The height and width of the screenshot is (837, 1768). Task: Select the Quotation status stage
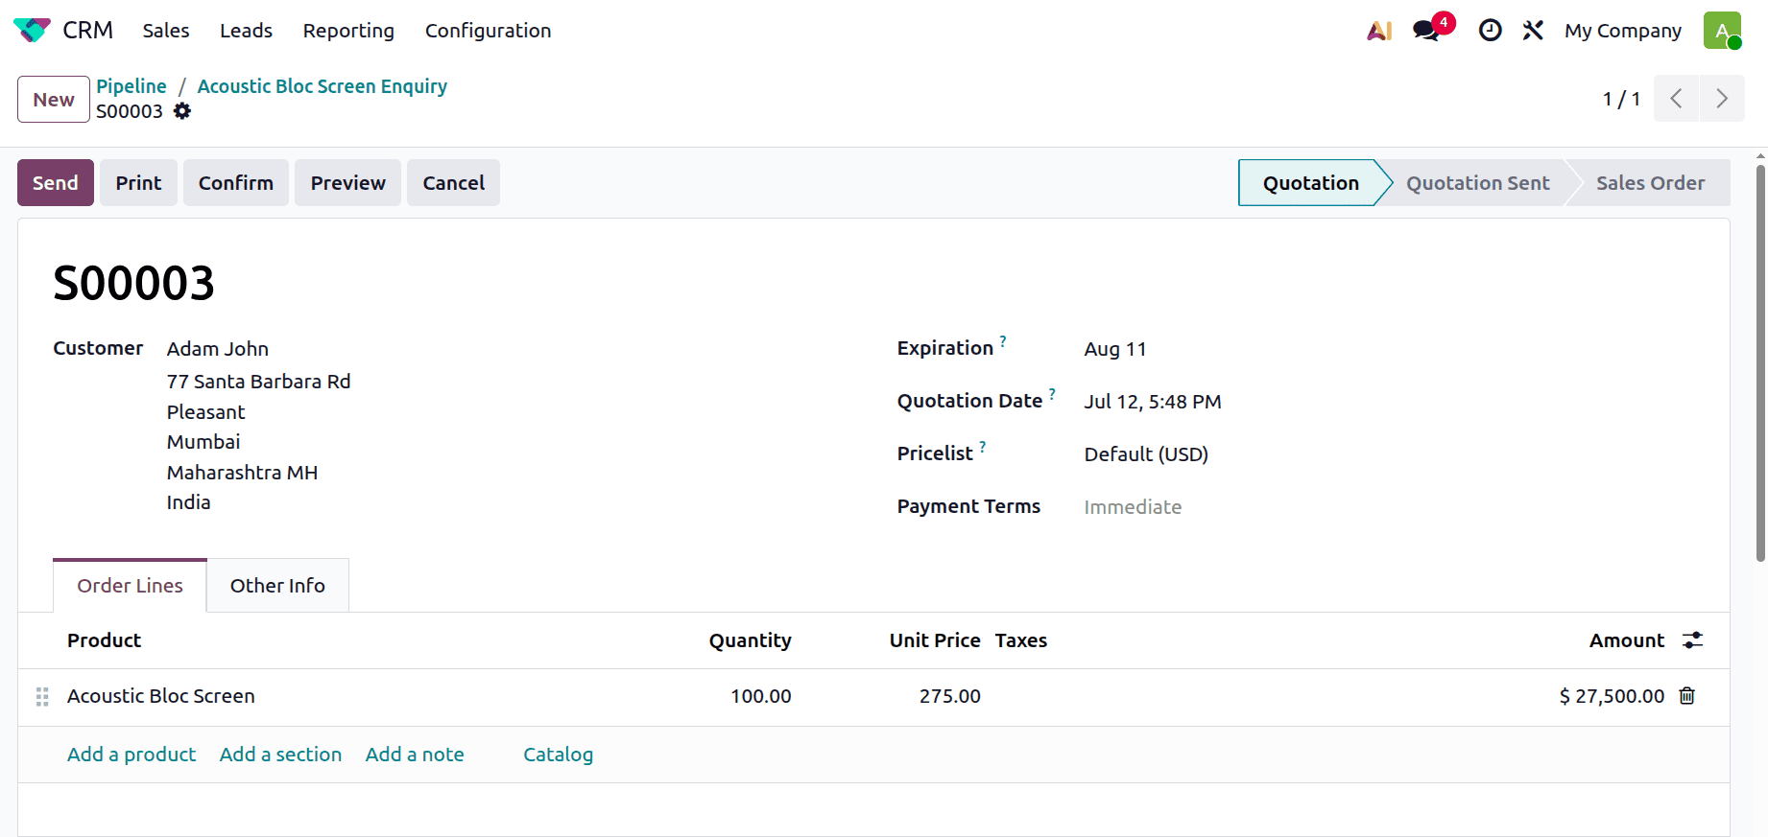1310,183
